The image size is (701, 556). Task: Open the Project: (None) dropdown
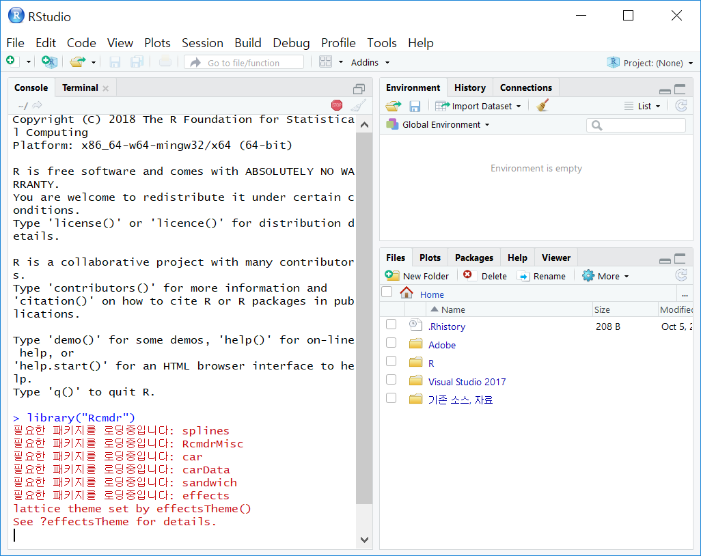point(650,63)
